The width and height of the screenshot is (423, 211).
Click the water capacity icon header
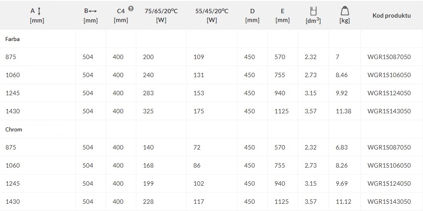(x=313, y=11)
